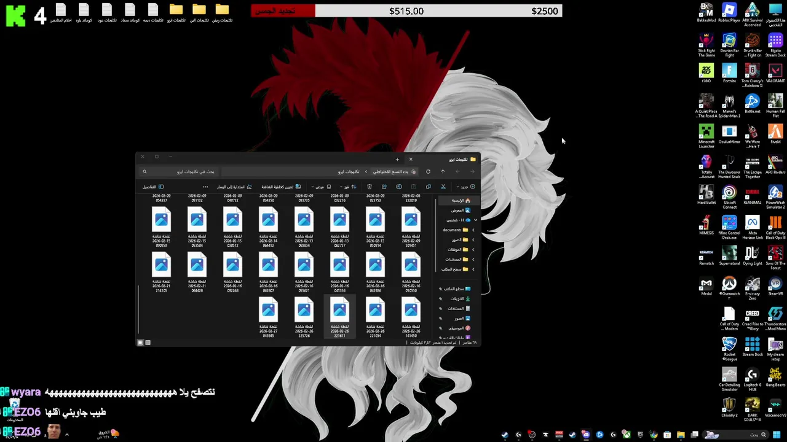Click the ARC Raiders desktop icon

tap(775, 165)
